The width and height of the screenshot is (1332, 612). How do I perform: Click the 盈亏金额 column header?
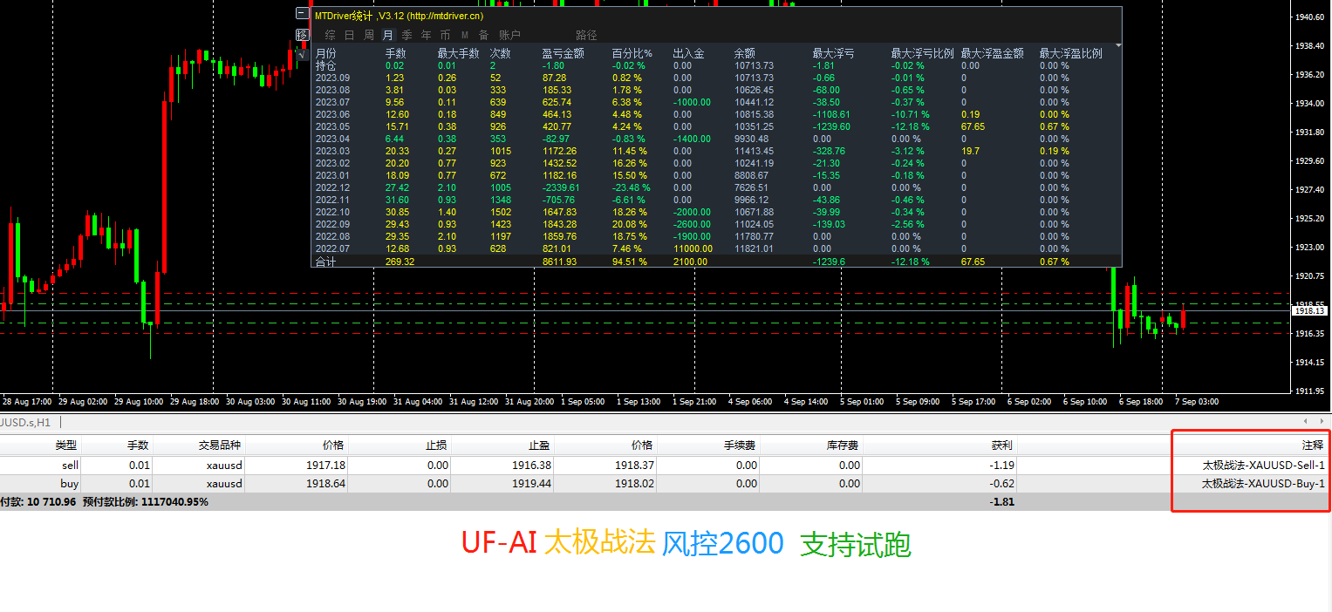click(564, 53)
